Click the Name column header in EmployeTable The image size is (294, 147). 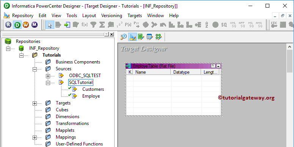click(152, 72)
